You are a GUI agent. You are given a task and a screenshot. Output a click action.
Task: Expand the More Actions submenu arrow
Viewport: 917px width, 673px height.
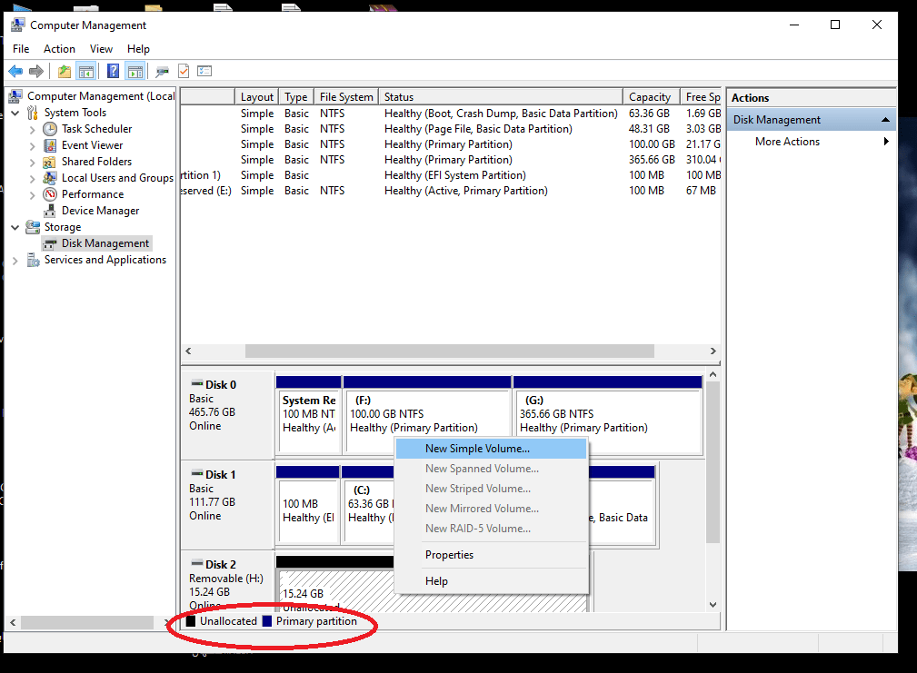[x=886, y=142]
